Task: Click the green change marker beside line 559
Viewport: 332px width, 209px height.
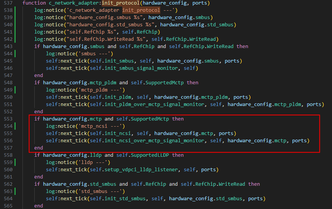Action: pos(15,162)
